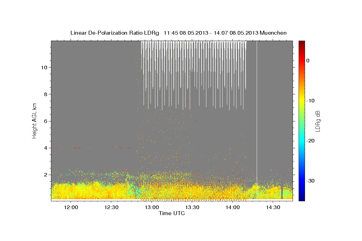Viewport: 362px width, 241px height.
Task: Click the yellow boundary layer signal near 12:00
Action: 71,191
